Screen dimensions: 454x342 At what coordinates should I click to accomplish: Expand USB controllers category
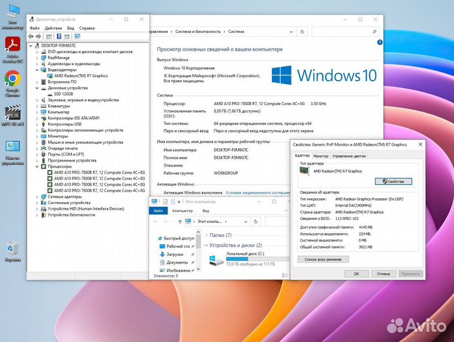[37, 124]
